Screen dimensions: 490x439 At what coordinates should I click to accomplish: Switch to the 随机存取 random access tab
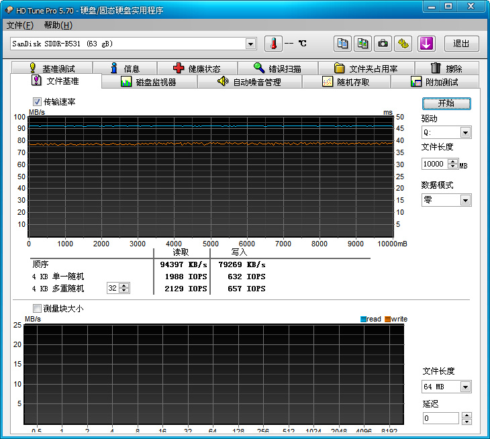click(346, 82)
